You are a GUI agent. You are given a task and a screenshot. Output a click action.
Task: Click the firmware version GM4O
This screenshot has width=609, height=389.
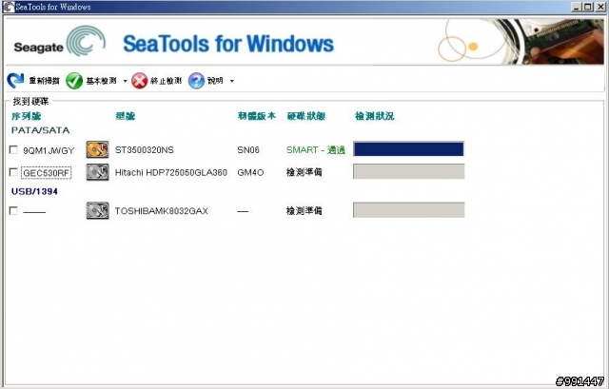point(250,172)
